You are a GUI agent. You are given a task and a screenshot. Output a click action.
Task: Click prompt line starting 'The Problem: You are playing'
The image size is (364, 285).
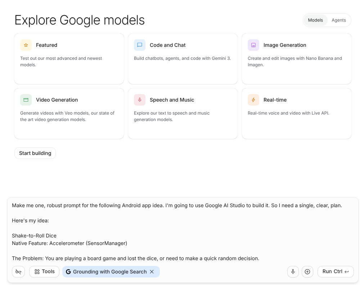136,258
